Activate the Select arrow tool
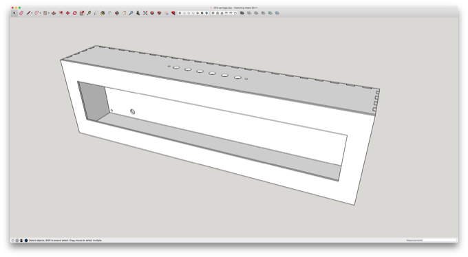 [14, 13]
